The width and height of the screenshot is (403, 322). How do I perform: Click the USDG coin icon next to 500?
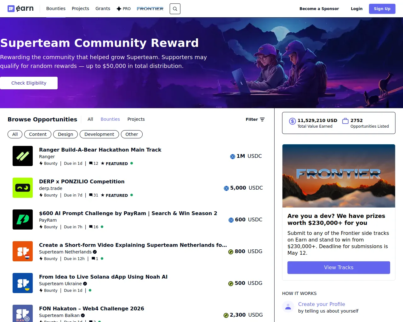pos(231,284)
